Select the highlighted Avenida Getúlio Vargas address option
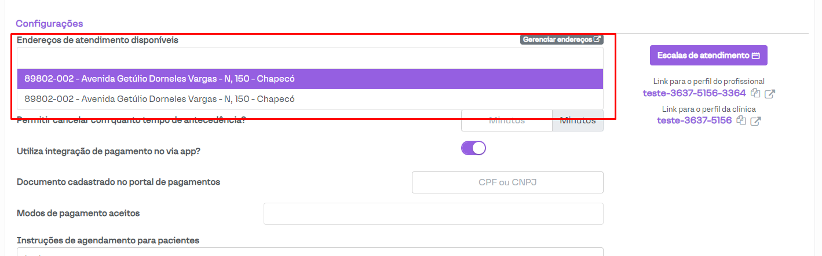 click(310, 79)
